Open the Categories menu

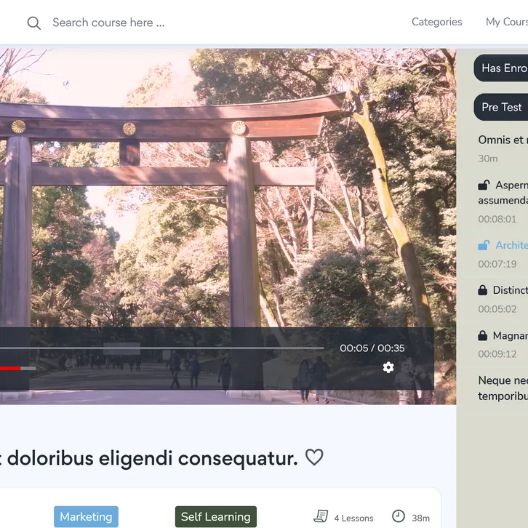[x=436, y=22]
